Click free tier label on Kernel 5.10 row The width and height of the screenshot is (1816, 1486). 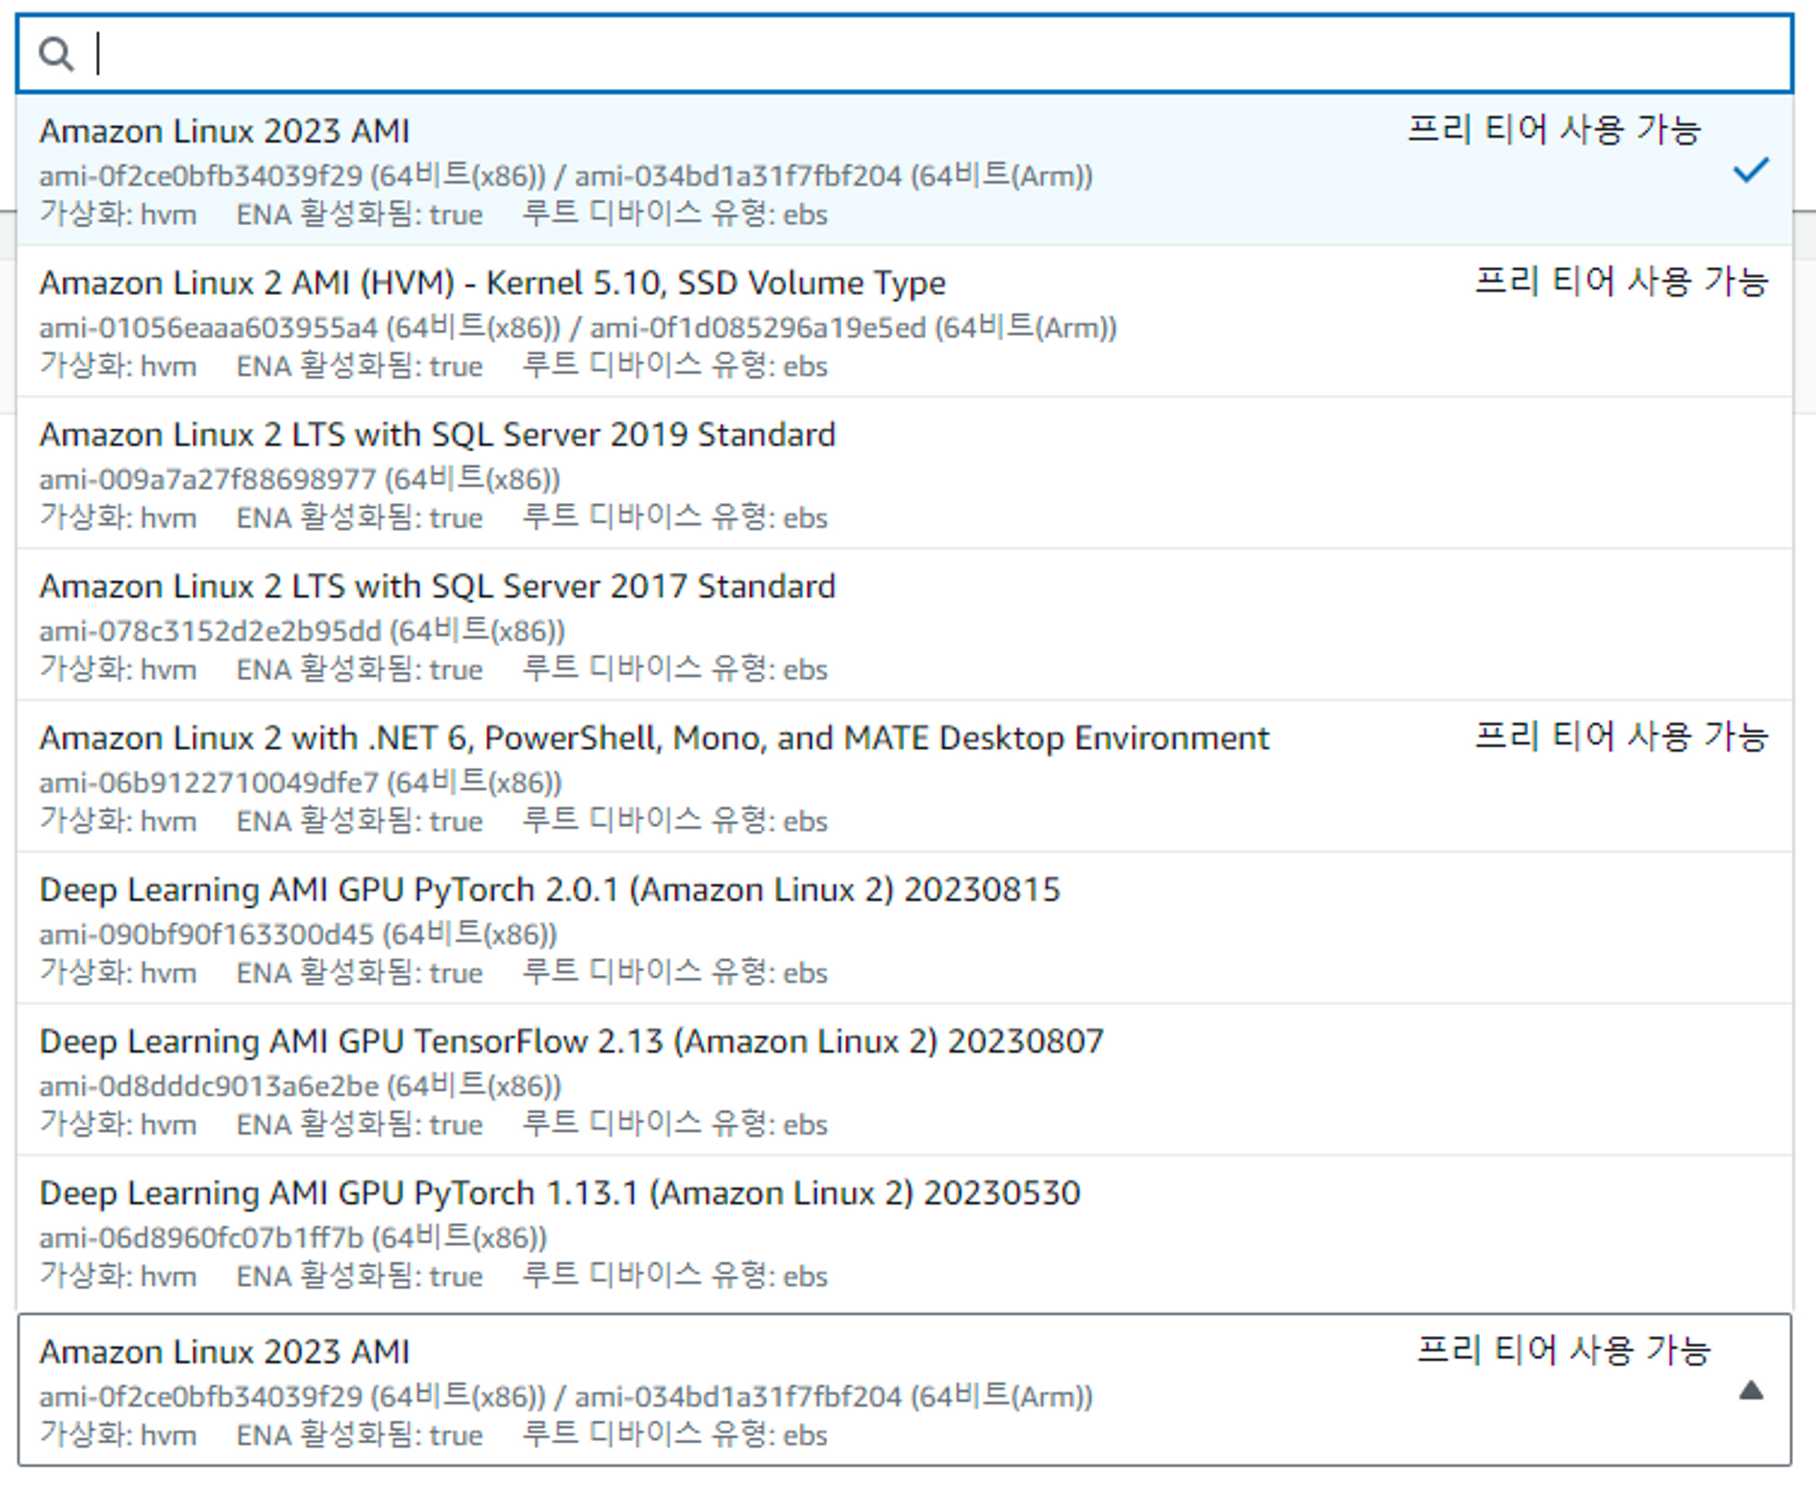point(1621,281)
